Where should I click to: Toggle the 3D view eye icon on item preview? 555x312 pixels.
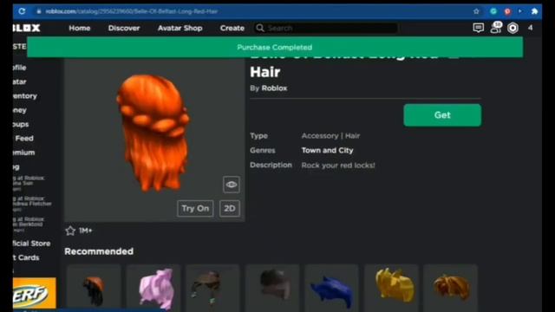click(x=232, y=185)
